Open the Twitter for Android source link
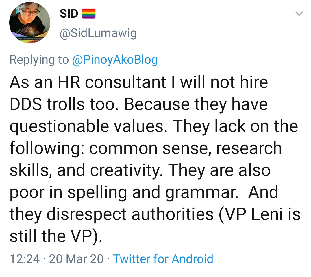The width and height of the screenshot is (311, 277). (163, 258)
